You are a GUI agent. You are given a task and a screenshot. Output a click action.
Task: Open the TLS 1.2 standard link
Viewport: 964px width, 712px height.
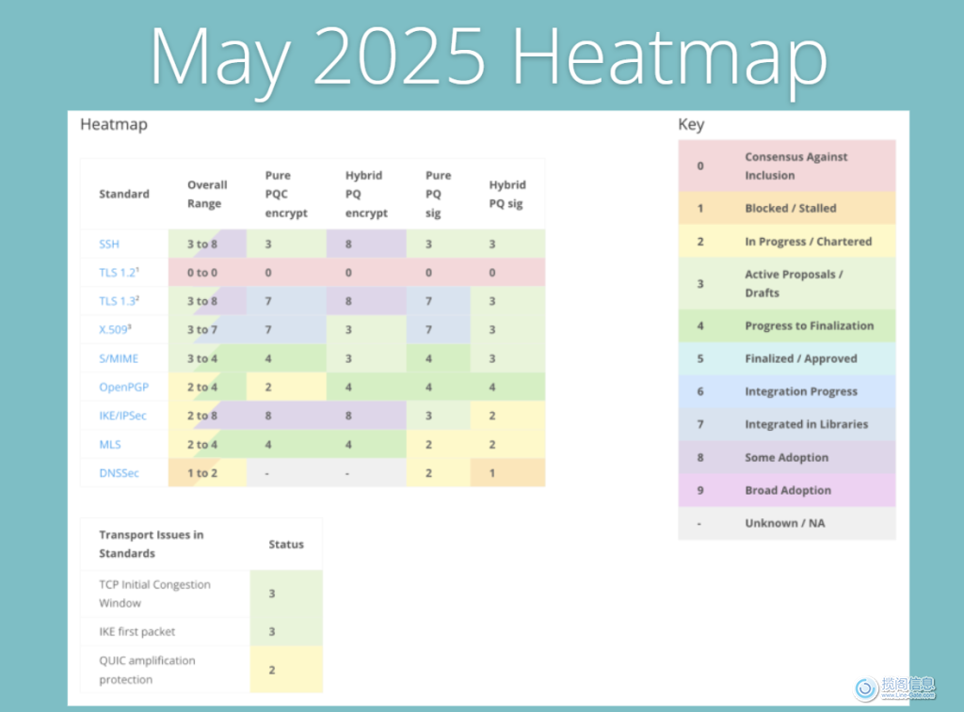pos(117,273)
